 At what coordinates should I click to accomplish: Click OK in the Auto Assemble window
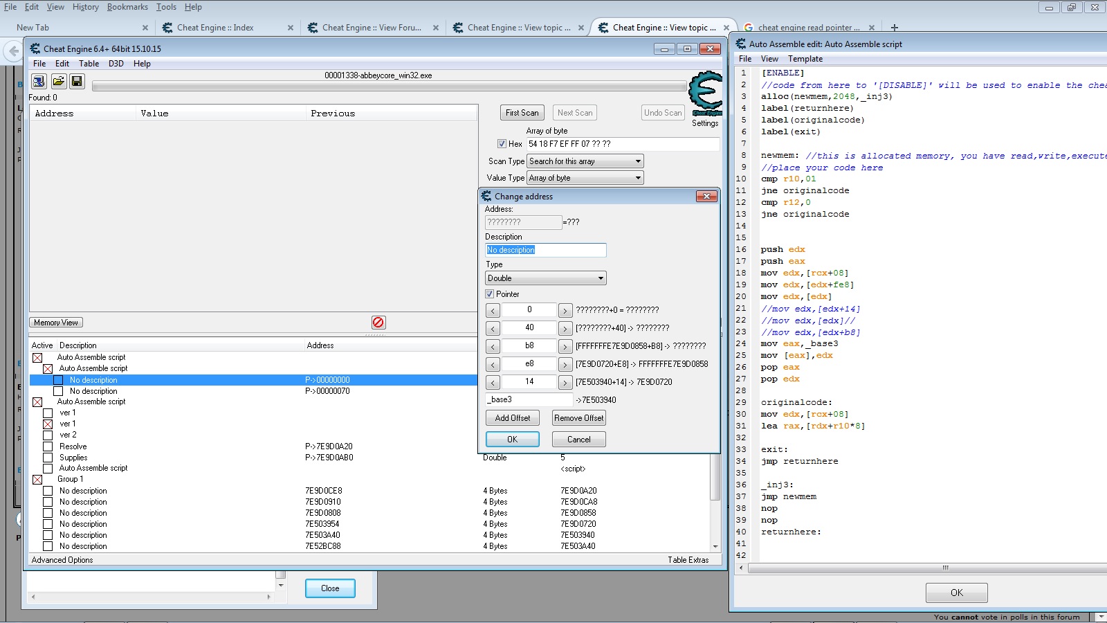point(957,593)
